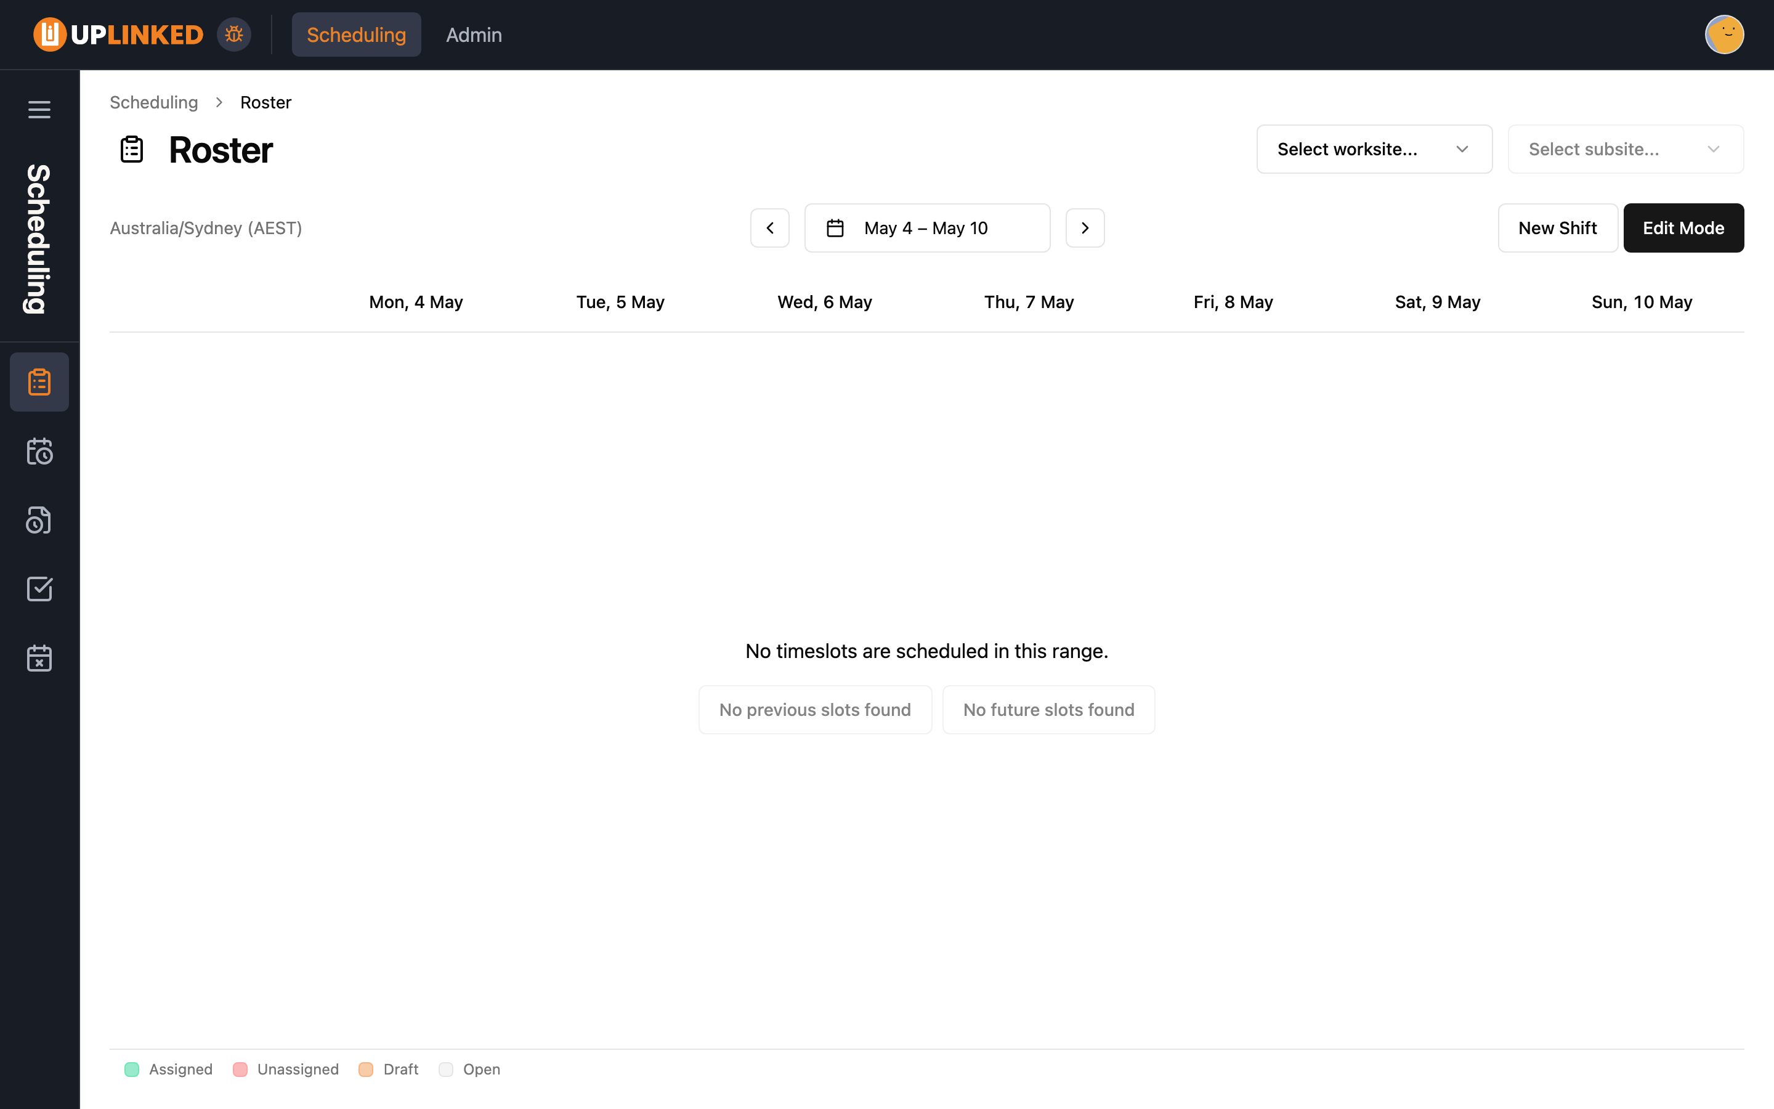Go to previous week arrow

pyautogui.click(x=770, y=228)
